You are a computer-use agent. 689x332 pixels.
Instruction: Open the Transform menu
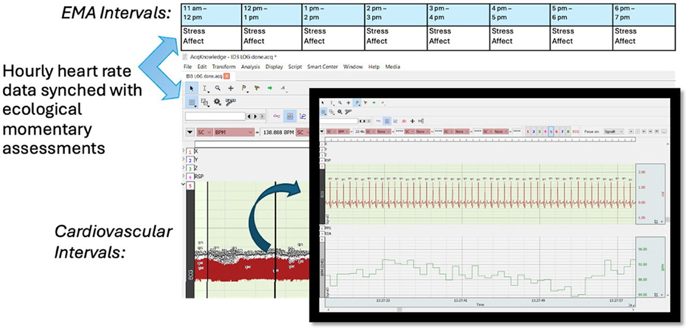coord(224,67)
